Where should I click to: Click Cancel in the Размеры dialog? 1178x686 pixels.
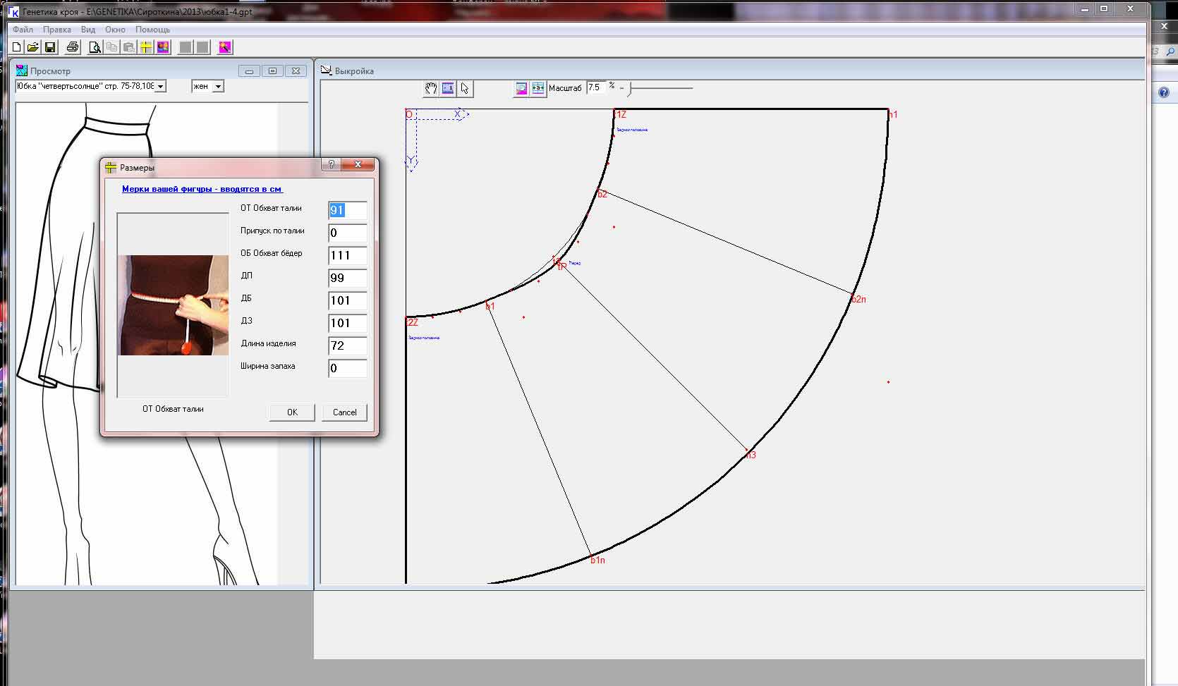click(x=344, y=412)
